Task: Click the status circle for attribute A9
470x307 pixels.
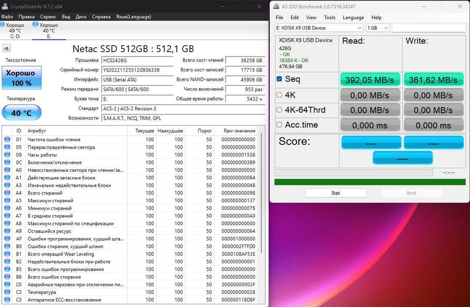Action: click(7, 231)
